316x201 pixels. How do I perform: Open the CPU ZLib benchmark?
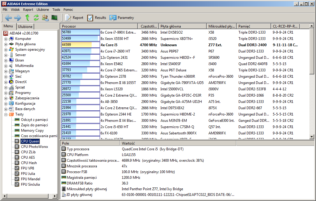click(x=28, y=152)
